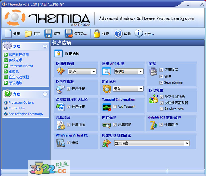Open 如果检查到调试器 dropdown showing 显示消息
Image resolution: width=206 pixels, height=176 pixels.
(x=152, y=143)
